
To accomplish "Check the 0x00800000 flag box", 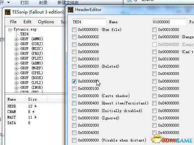I will tap(154, 81).
